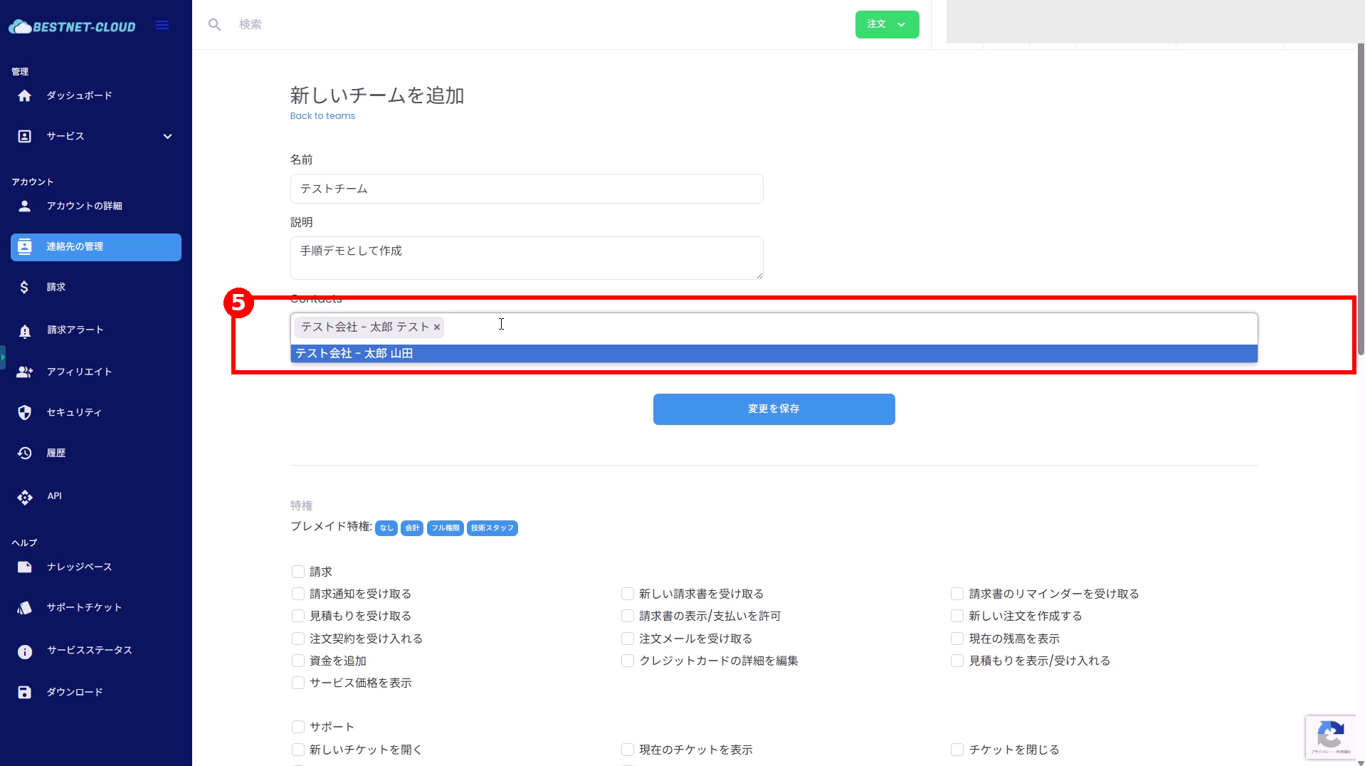Screen dimensions: 1365x766
Task: Follow the Back to teams link
Action: coord(322,116)
